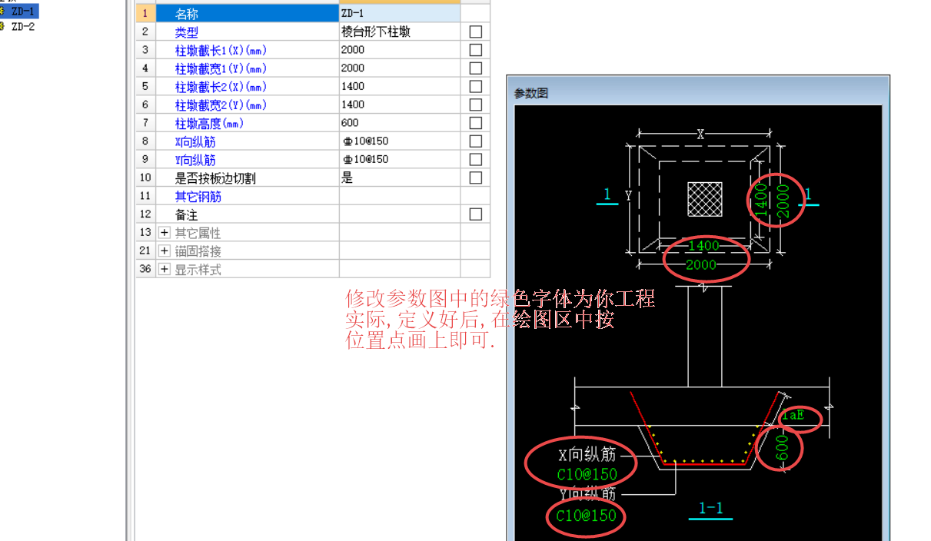Click the 参数图 panel title
Image resolution: width=931 pixels, height=541 pixels.
[x=531, y=93]
